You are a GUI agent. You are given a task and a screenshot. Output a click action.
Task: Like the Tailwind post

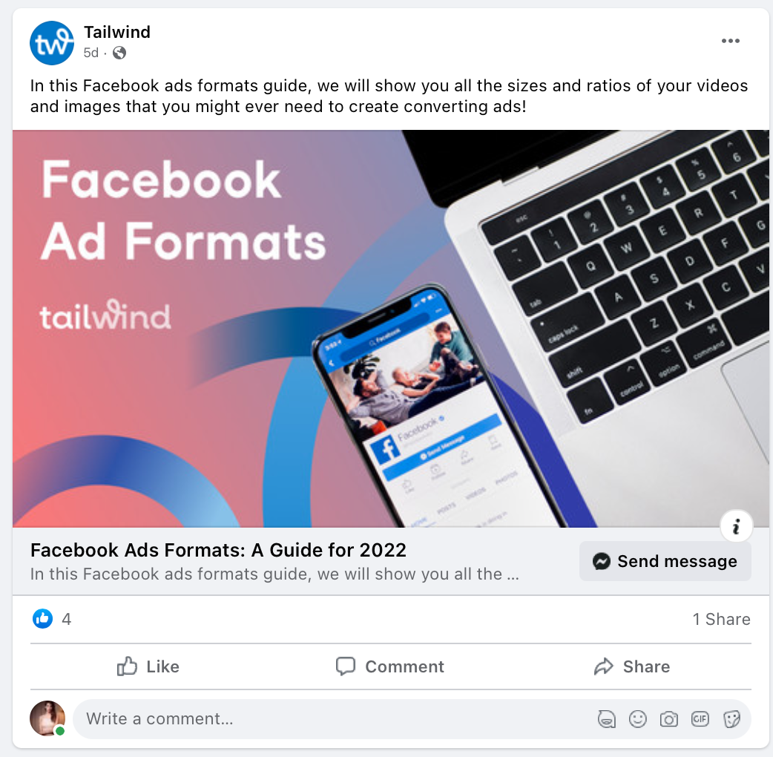148,666
